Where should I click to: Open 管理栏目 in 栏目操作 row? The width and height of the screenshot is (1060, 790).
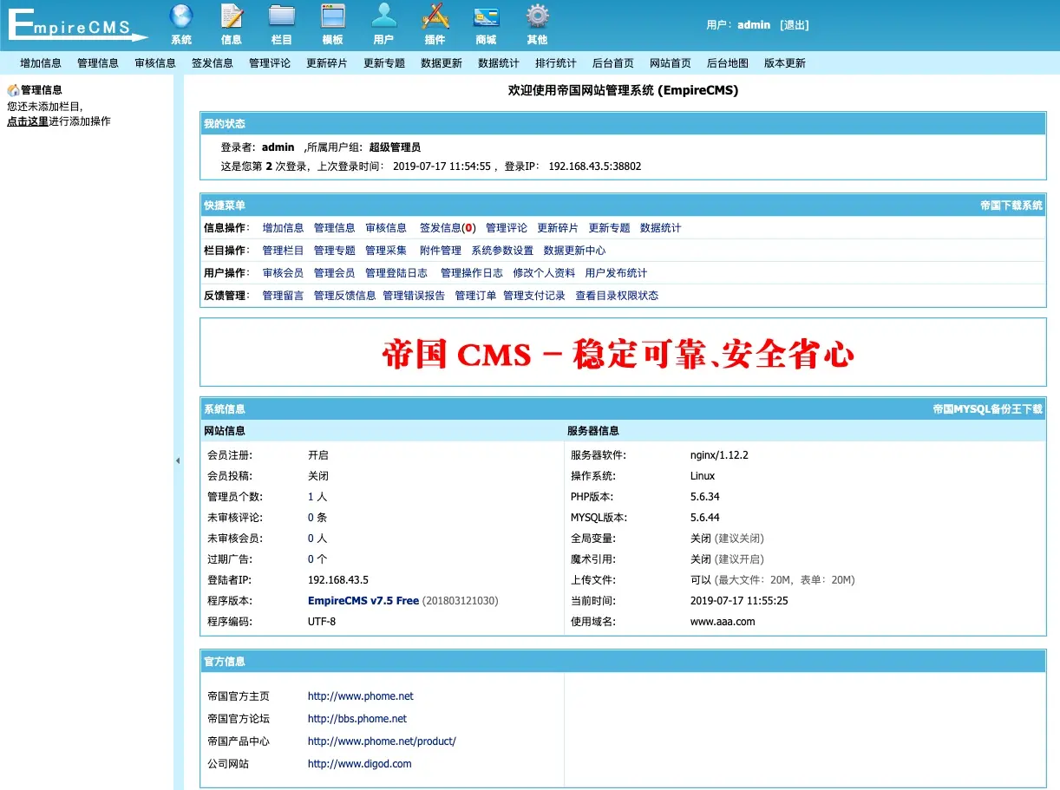coord(284,251)
